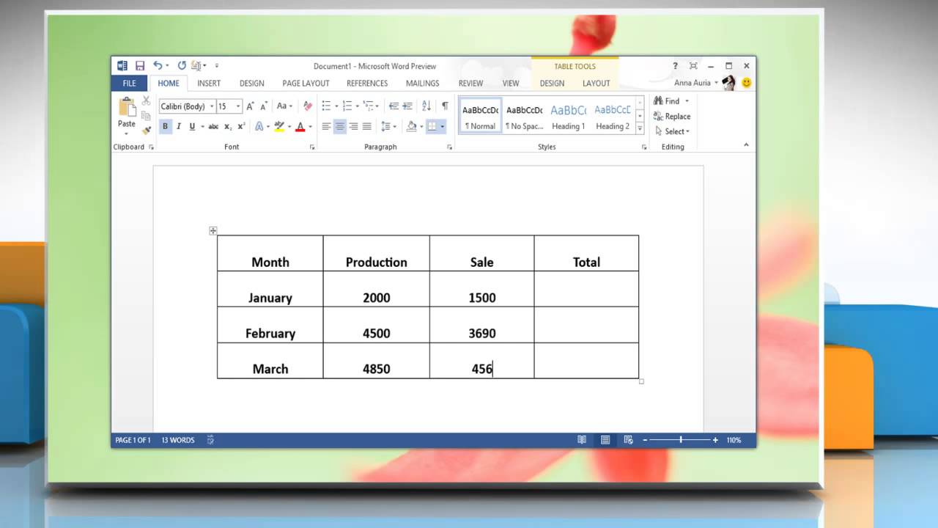Switch to Read Mode view in status bar
Image resolution: width=938 pixels, height=528 pixels.
click(x=582, y=440)
